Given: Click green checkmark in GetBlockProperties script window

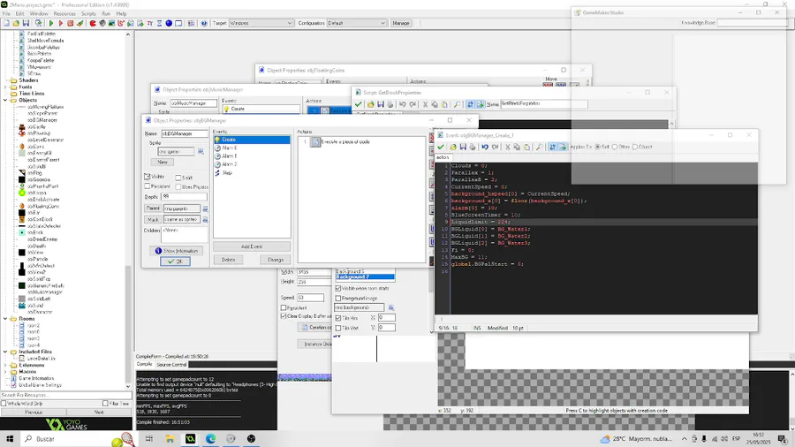Looking at the screenshot, I should pos(359,104).
